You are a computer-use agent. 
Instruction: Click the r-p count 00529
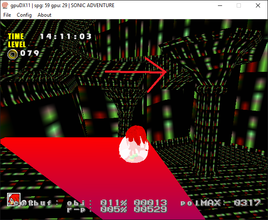(x=150, y=209)
